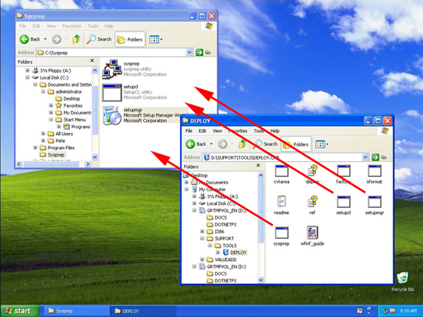423x317 pixels.
Task: Click Go button in DEPLOY address bar
Action: (x=379, y=157)
